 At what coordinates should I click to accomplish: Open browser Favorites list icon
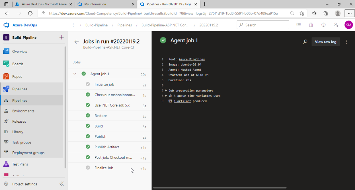(x=314, y=13)
